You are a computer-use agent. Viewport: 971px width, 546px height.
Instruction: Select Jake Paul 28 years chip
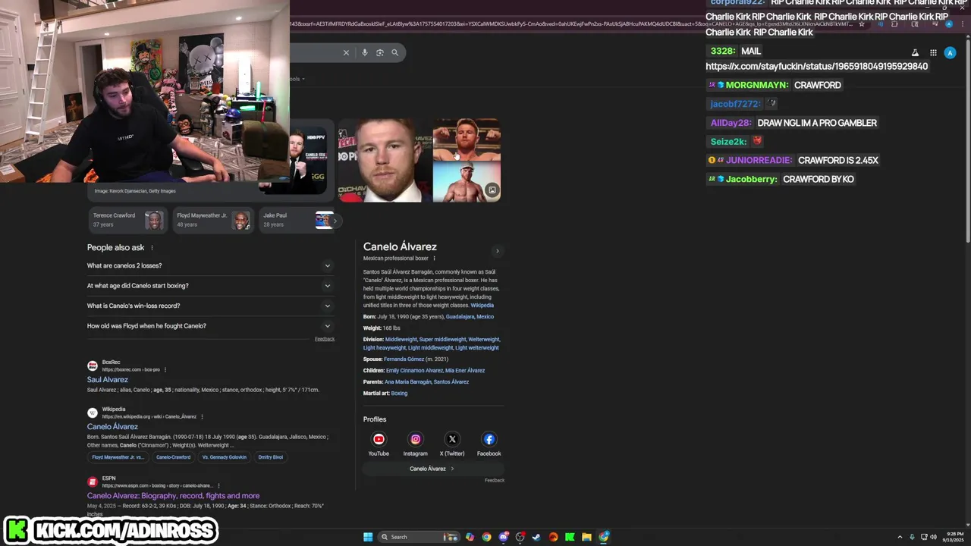tap(297, 220)
